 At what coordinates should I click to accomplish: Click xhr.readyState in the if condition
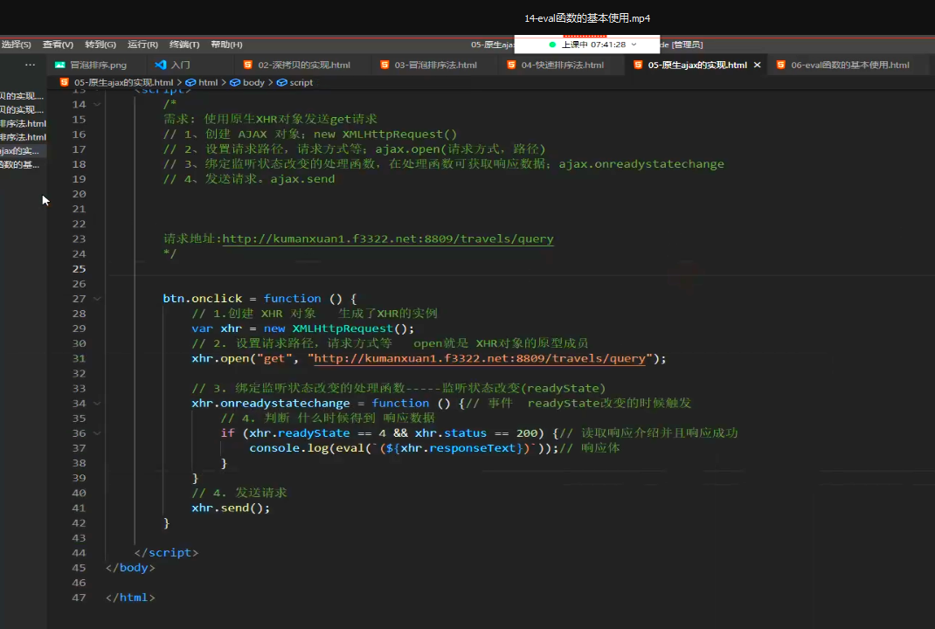pyautogui.click(x=300, y=432)
